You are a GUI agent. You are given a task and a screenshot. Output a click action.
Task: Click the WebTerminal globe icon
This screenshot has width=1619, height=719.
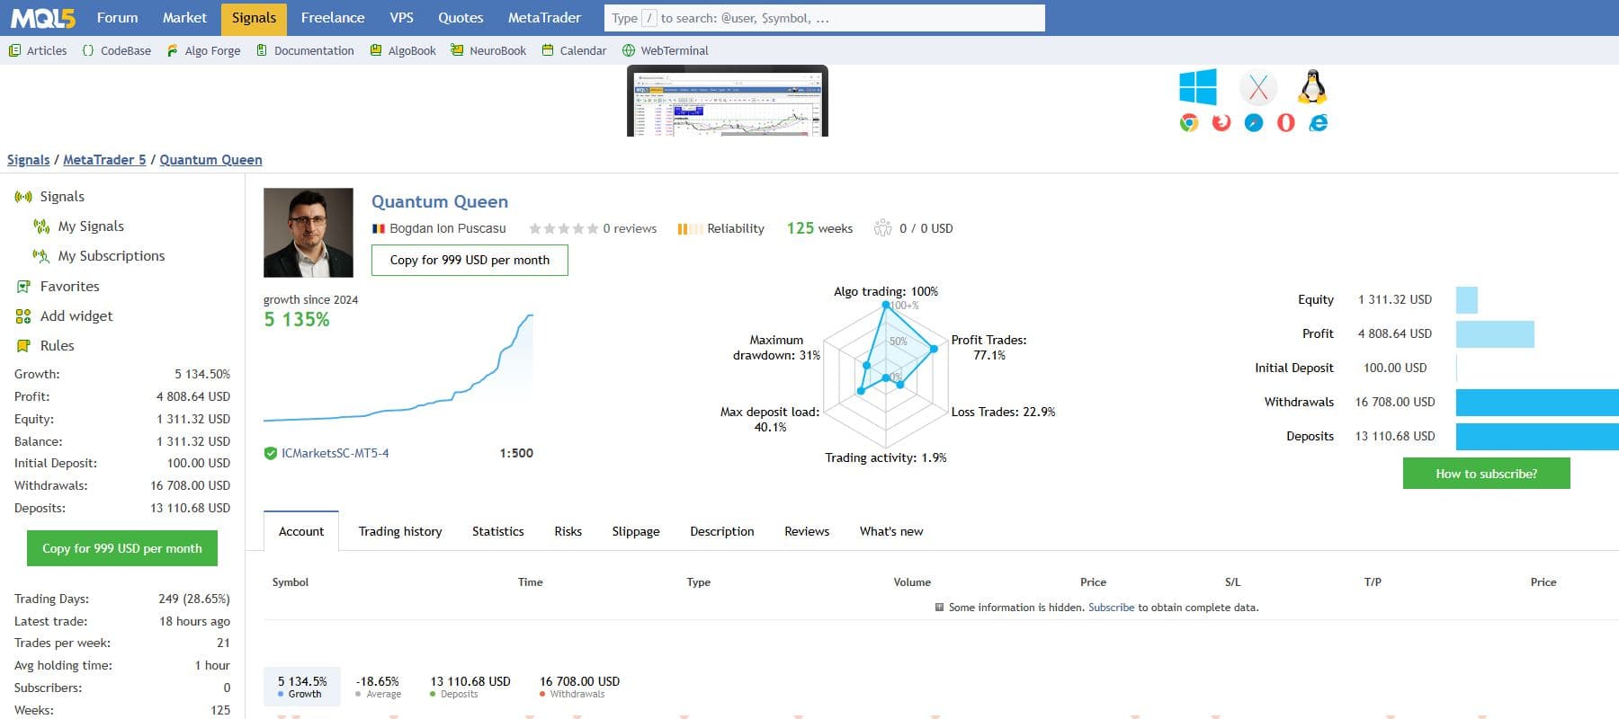click(629, 50)
